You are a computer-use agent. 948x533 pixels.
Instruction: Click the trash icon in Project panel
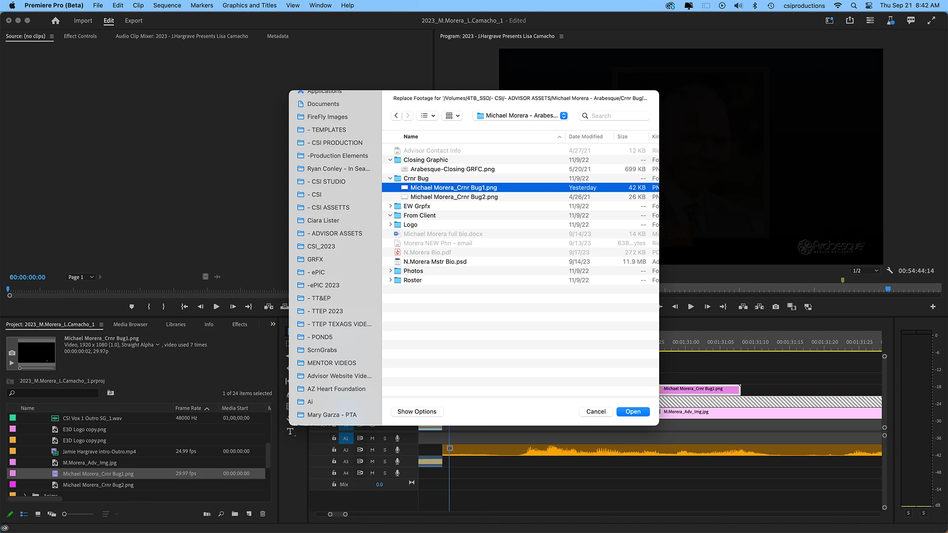coord(263,514)
